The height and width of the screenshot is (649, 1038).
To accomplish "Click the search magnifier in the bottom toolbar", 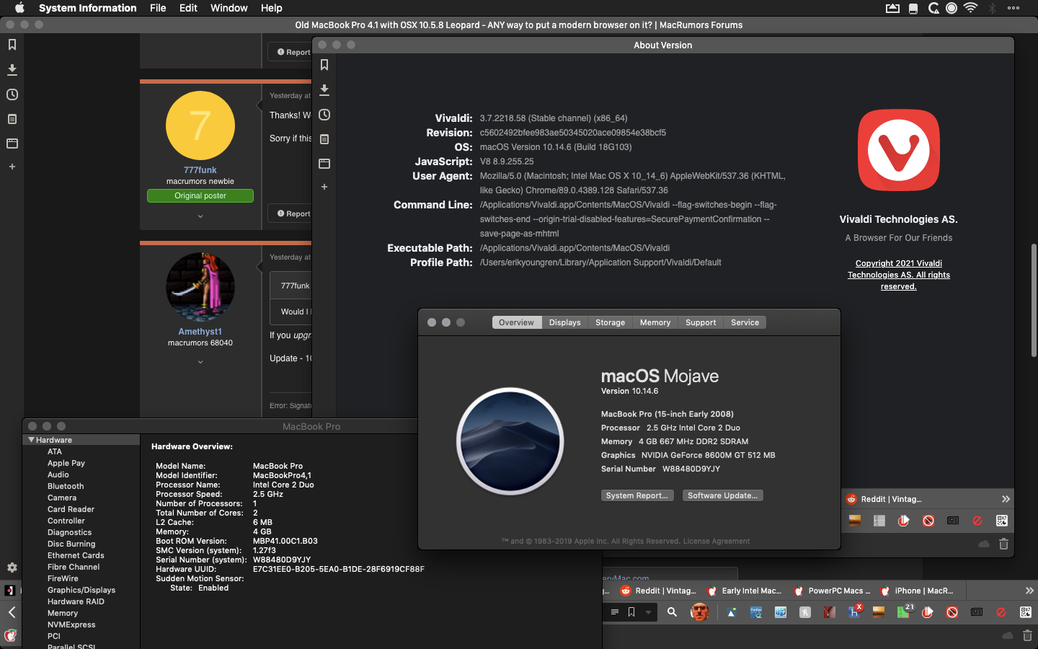I will click(x=672, y=612).
